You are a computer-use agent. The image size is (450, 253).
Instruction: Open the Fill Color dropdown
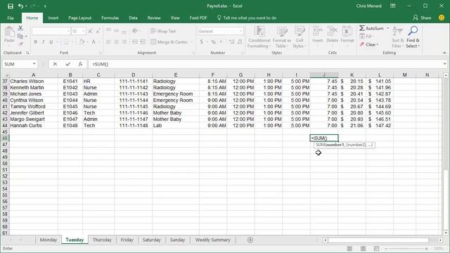87,42
